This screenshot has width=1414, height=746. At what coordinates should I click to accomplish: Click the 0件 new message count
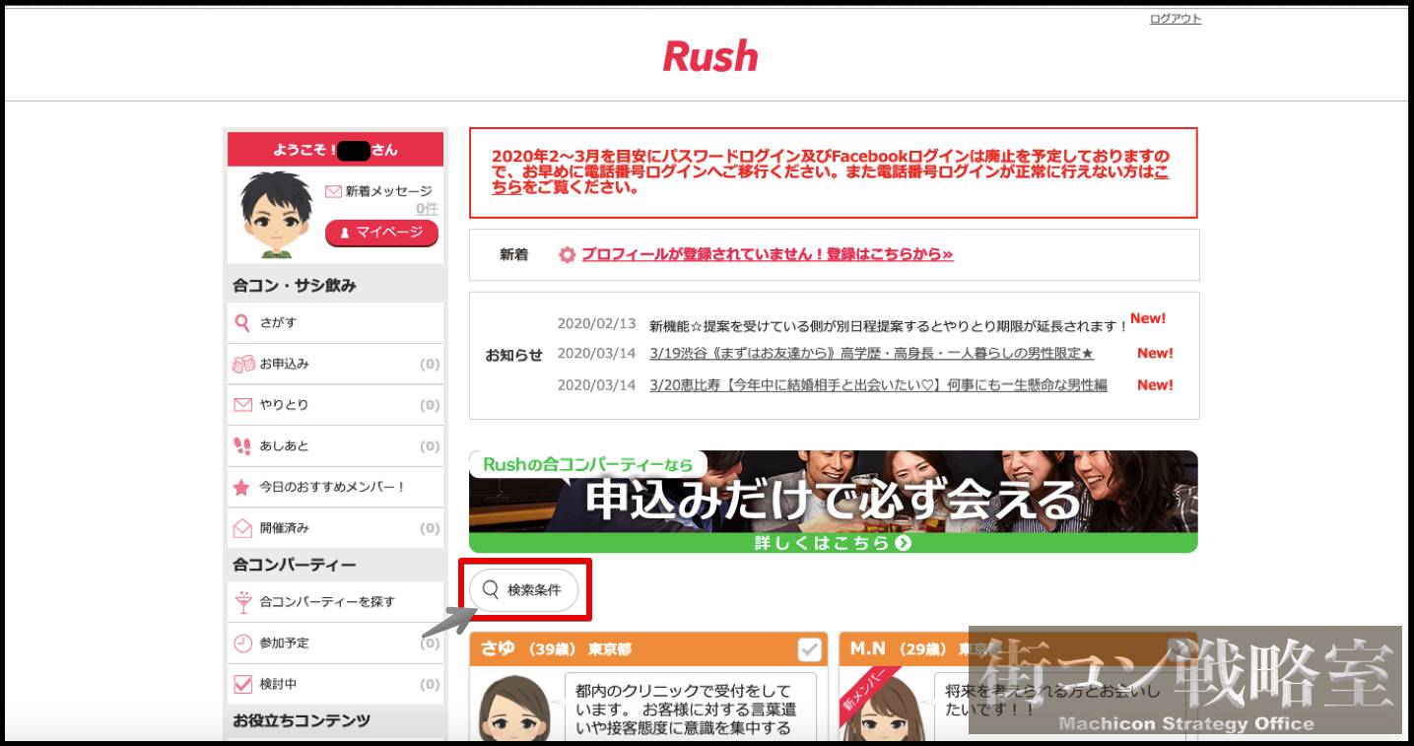(427, 209)
